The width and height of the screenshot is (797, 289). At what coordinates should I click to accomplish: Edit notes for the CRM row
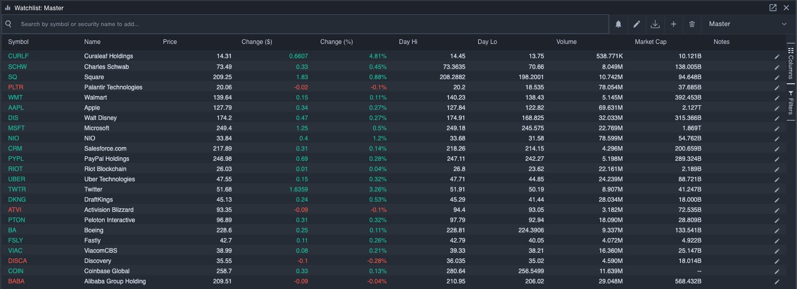point(777,149)
